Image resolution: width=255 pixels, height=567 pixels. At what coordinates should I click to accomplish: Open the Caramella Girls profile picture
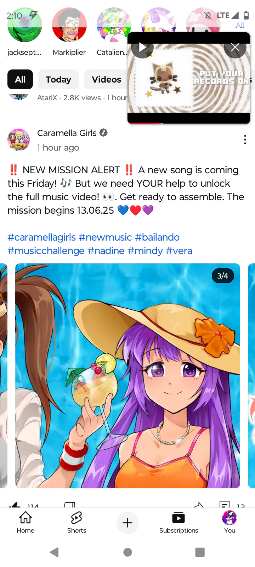click(x=19, y=140)
